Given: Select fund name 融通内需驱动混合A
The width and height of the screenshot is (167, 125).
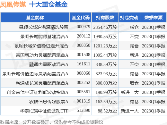Looking at the screenshot, I should click(x=49, y=64).
